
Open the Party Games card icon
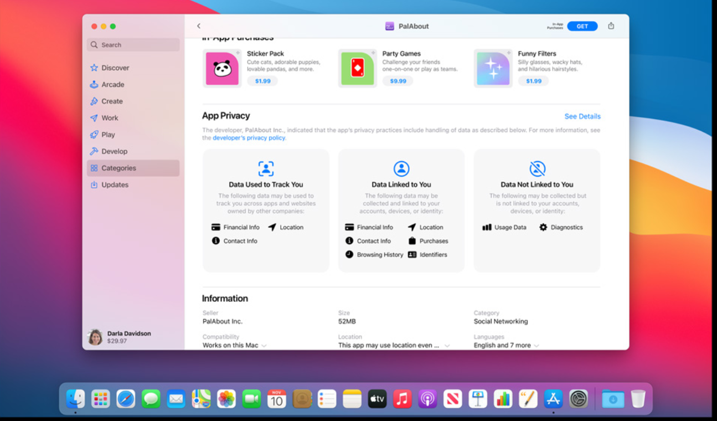click(x=358, y=69)
